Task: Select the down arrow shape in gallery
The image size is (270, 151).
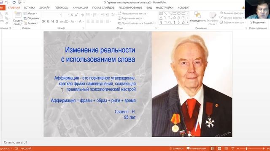Action: (179, 18)
